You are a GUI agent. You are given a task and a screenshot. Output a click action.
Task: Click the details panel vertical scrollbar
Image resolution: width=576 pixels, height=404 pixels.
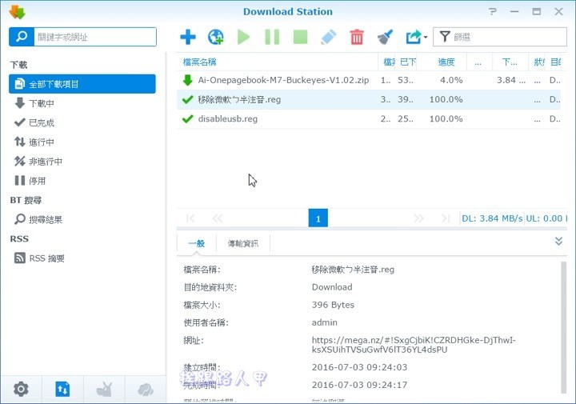(x=563, y=327)
